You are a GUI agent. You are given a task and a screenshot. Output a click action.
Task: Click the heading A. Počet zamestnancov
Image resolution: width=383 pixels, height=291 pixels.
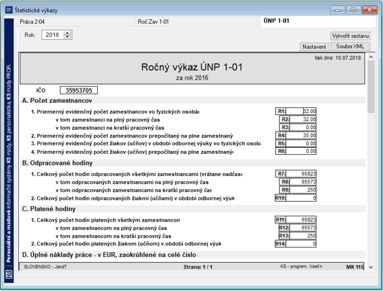pos(57,100)
